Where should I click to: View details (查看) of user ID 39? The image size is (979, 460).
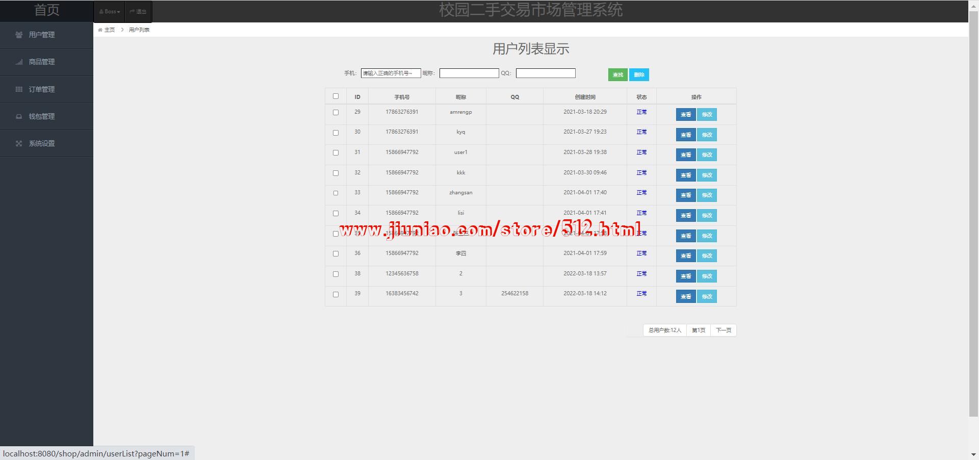coord(686,296)
